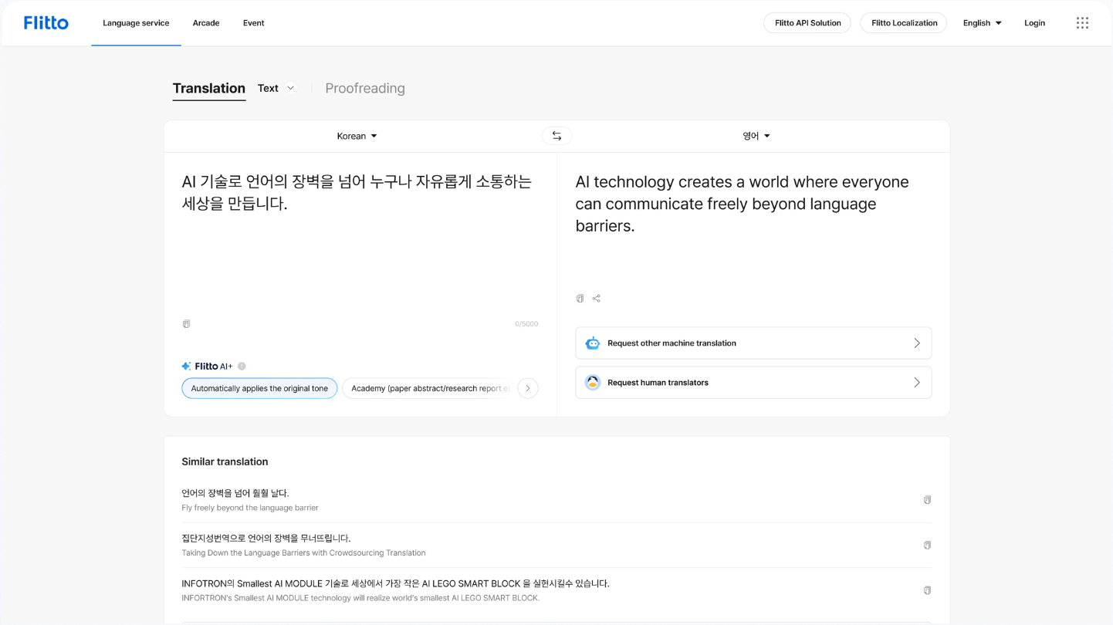The image size is (1113, 625).
Task: Swap source and target languages
Action: (x=556, y=136)
